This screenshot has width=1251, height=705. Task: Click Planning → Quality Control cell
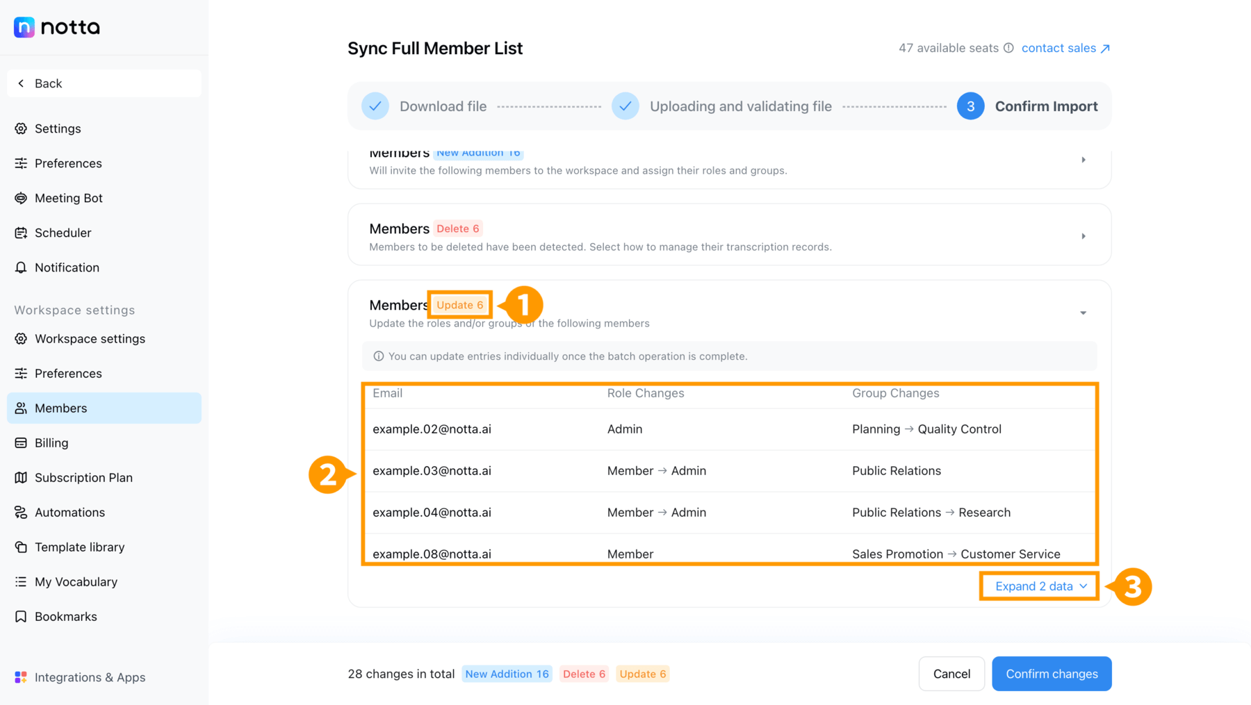(926, 429)
